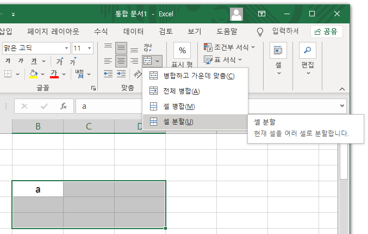Collapse the ribbon
The width and height of the screenshot is (368, 234).
342,89
